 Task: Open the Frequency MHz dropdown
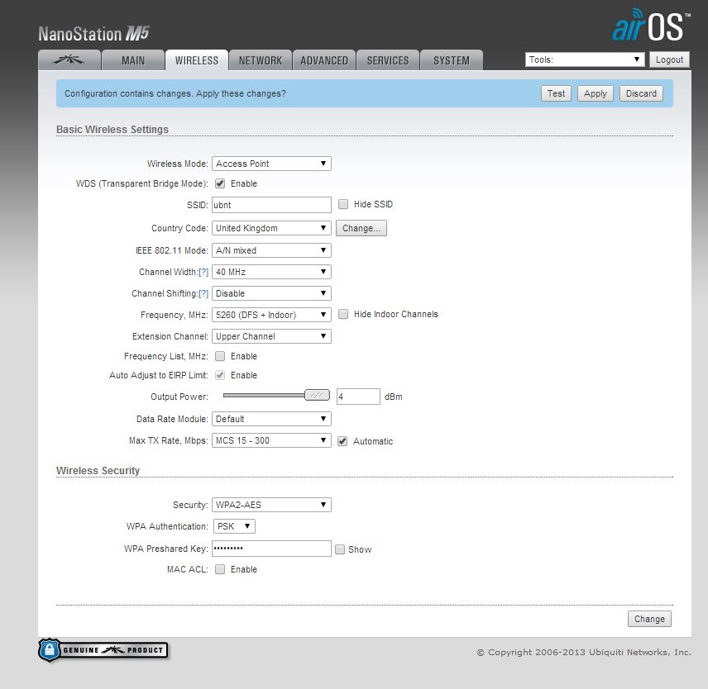click(271, 314)
